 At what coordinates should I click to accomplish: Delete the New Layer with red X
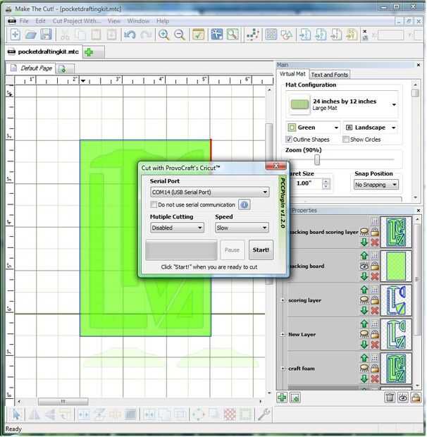click(375, 345)
